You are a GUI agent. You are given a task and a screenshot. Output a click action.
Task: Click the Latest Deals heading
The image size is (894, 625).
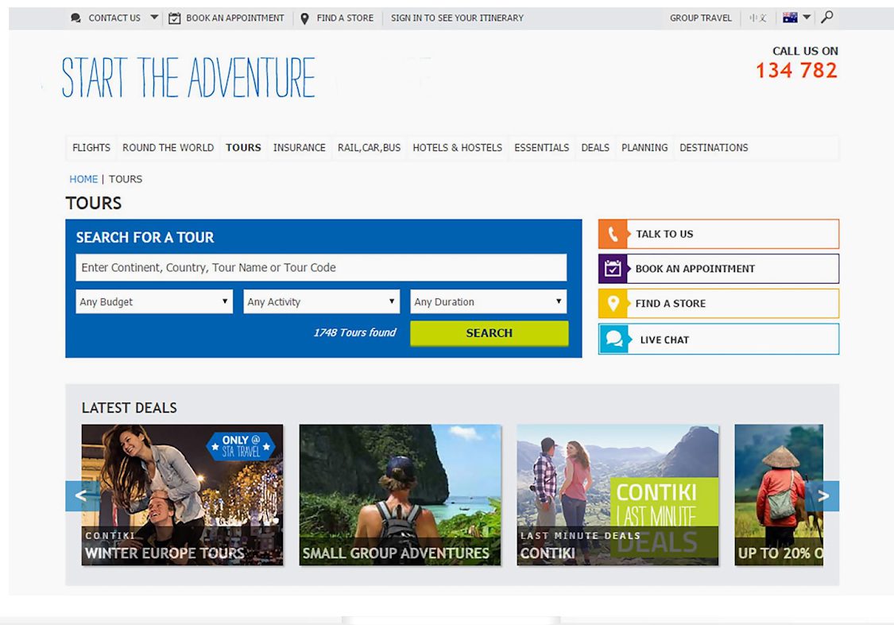(130, 408)
